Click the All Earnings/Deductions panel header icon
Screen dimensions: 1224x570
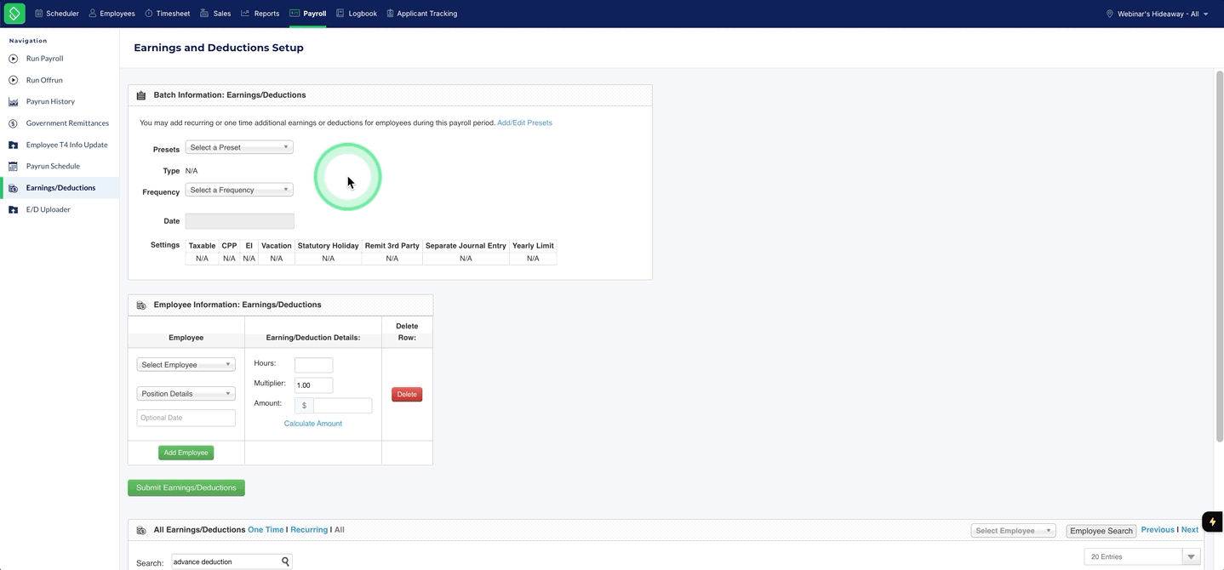click(x=141, y=530)
